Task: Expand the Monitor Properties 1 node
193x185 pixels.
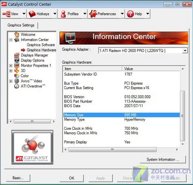Action: tap(11, 66)
